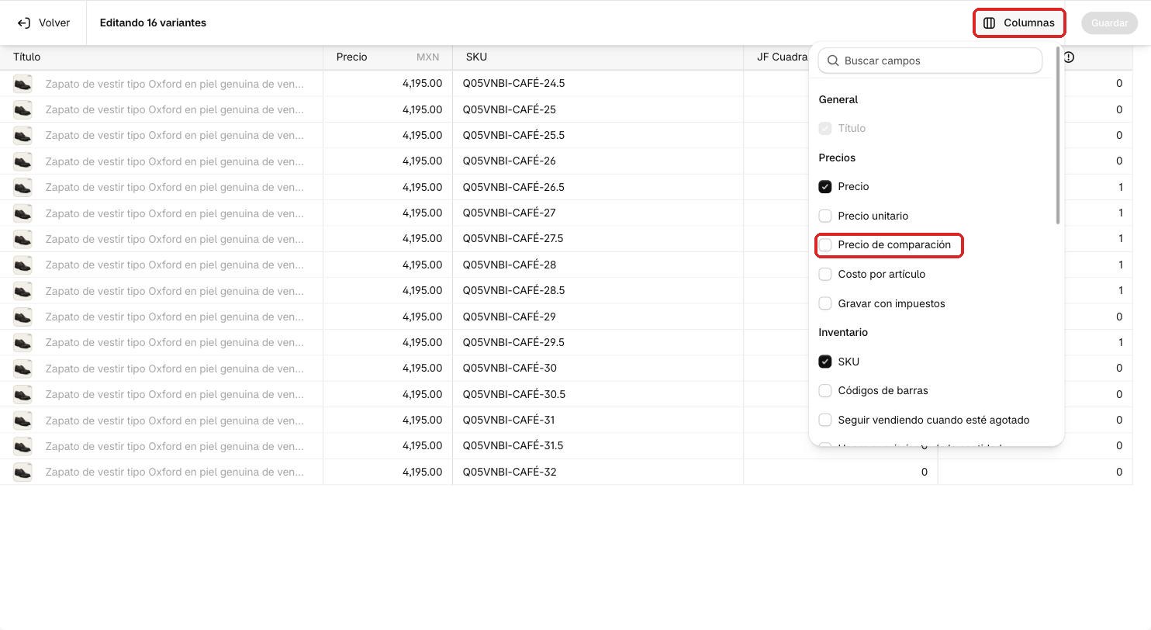Click the shoe thumbnail for SKU Q05VNBI-CAFÉ-27

click(22, 213)
